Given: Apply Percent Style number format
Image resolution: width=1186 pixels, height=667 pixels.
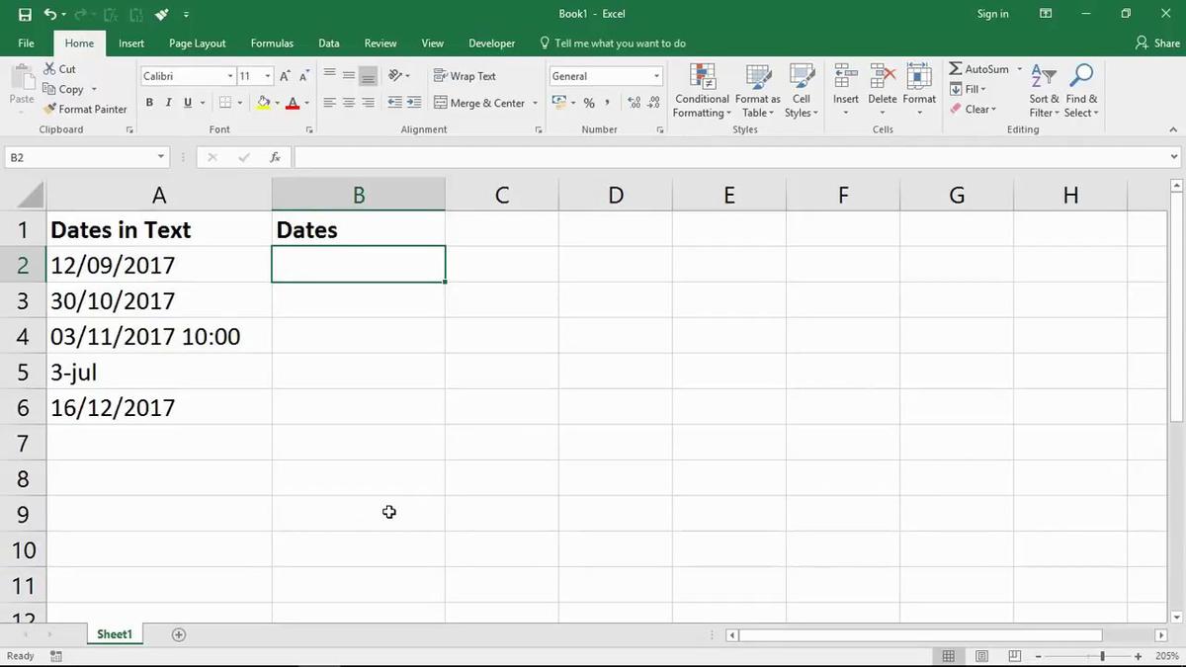Looking at the screenshot, I should pyautogui.click(x=589, y=102).
